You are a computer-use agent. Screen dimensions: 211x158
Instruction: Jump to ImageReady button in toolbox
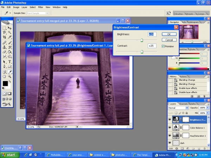7,104
